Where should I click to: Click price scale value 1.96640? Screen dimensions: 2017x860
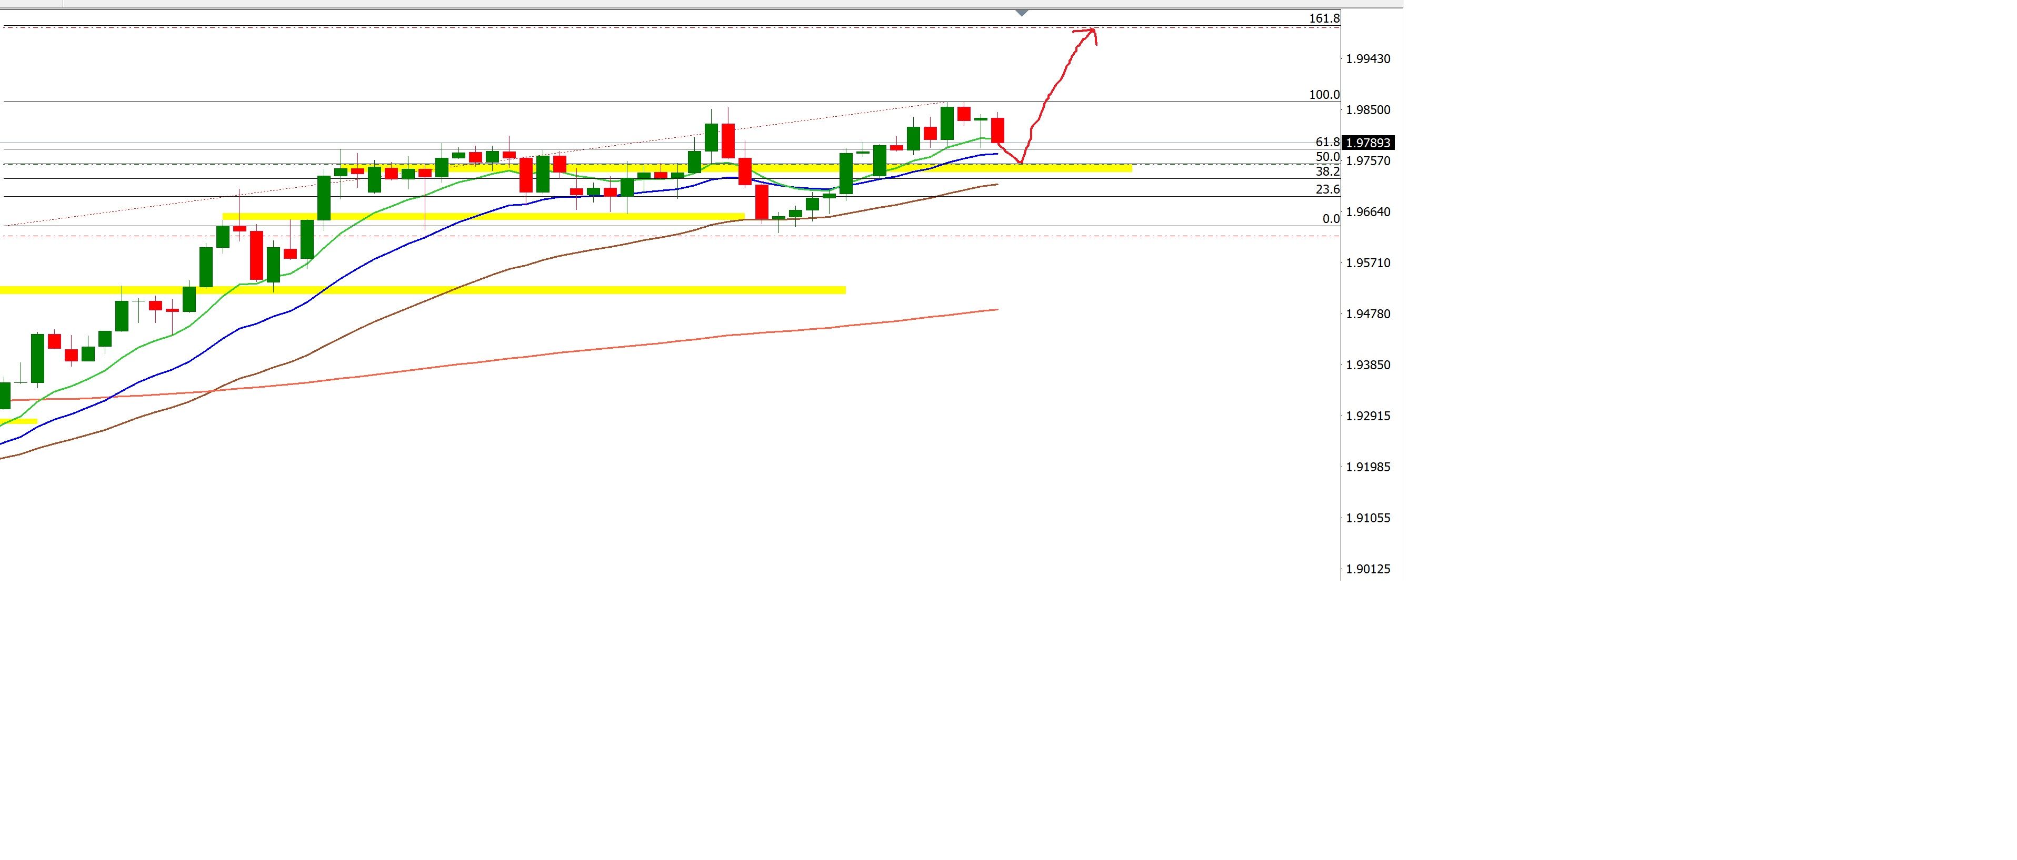[x=1368, y=212]
